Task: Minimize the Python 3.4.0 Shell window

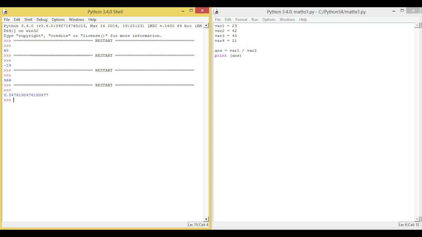Action: [x=183, y=11]
